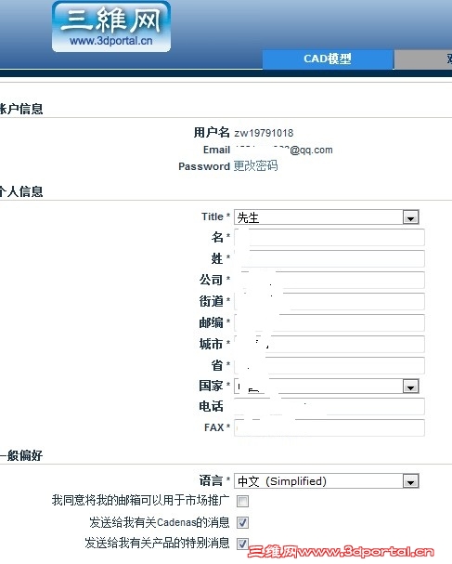Click the 名 first name input field
Viewport: 452px width, 564px height.
point(329,237)
